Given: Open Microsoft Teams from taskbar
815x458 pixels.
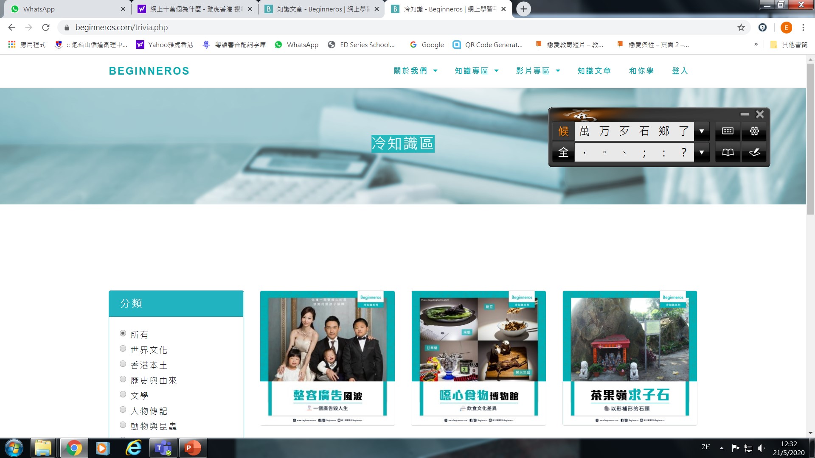Looking at the screenshot, I should coord(163,448).
